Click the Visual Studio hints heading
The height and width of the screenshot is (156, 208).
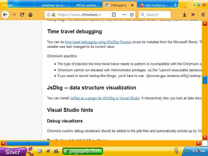pos(70,110)
